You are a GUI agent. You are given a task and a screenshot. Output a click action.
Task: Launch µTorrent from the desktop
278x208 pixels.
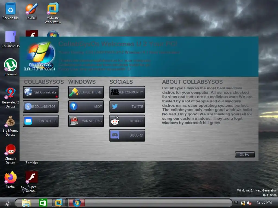tap(11, 67)
